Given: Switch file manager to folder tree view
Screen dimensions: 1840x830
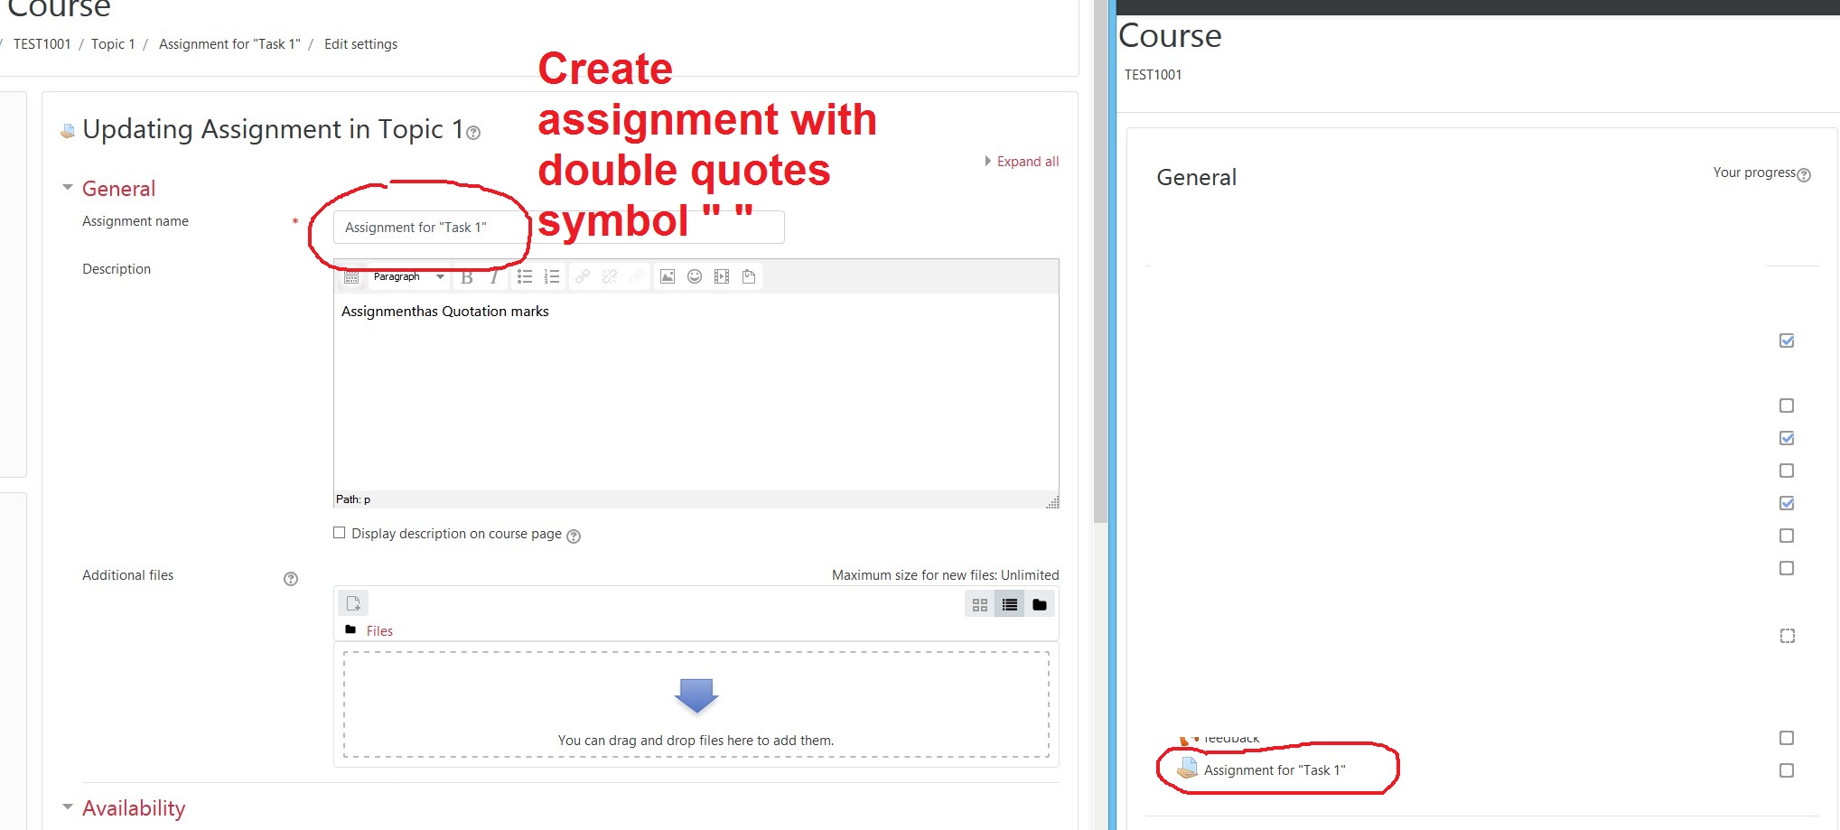Looking at the screenshot, I should coord(1040,605).
